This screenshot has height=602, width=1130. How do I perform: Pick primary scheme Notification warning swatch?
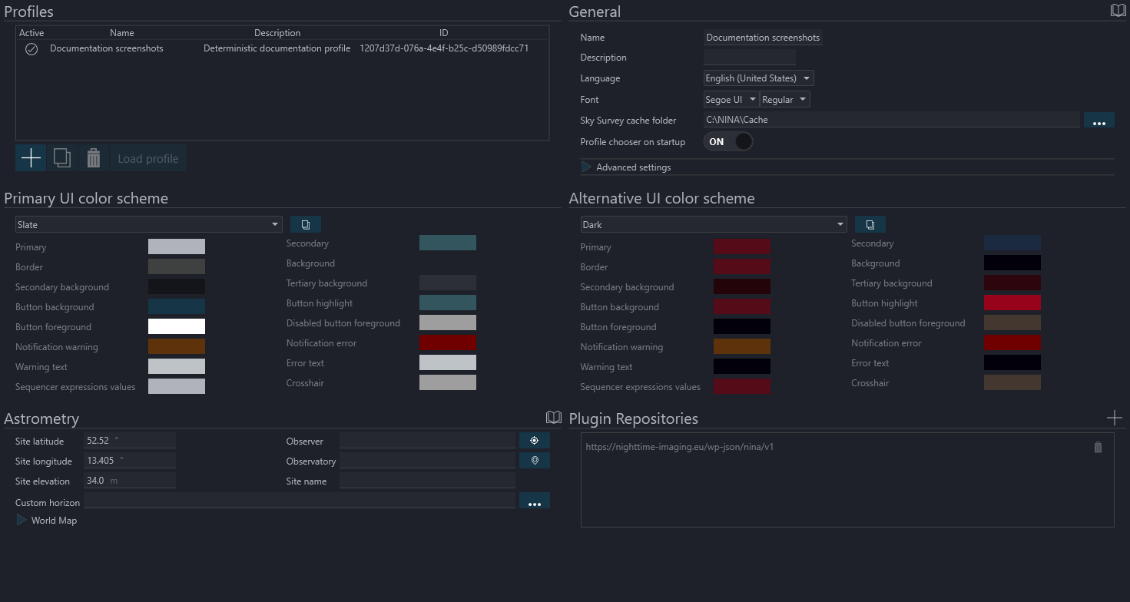177,346
